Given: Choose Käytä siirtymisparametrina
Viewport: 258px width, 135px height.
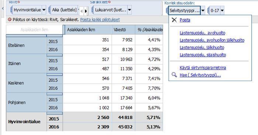Looking at the screenshot, I should 203,68.
